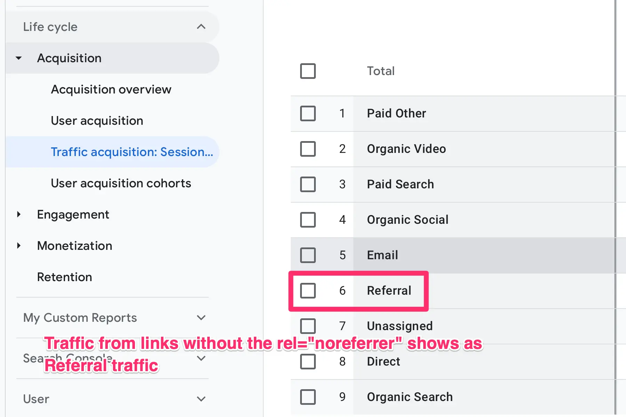The width and height of the screenshot is (626, 417).
Task: Collapse the Life cycle section chevron
Action: click(x=201, y=27)
